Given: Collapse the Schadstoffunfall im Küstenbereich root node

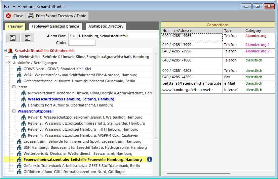Looking at the screenshot, I should point(5,51).
